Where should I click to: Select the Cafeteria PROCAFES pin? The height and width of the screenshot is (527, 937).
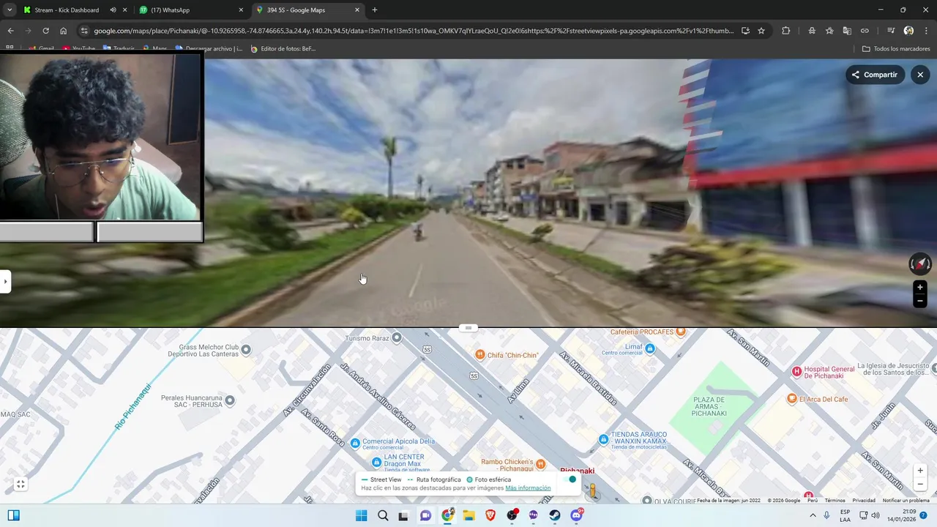pyautogui.click(x=681, y=332)
